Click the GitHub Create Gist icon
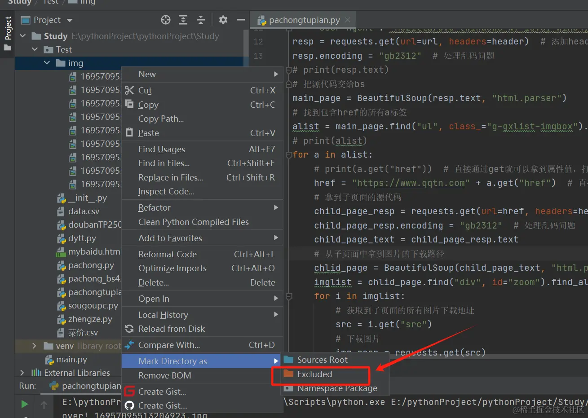 click(129, 405)
